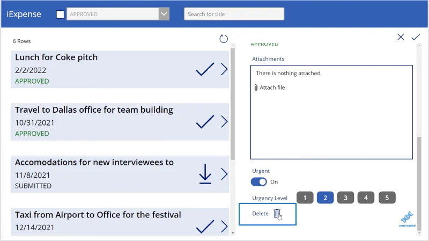Screen dimensions: 429x241
Task: Turn off the Urgent toggle switch
Action: 259,182
